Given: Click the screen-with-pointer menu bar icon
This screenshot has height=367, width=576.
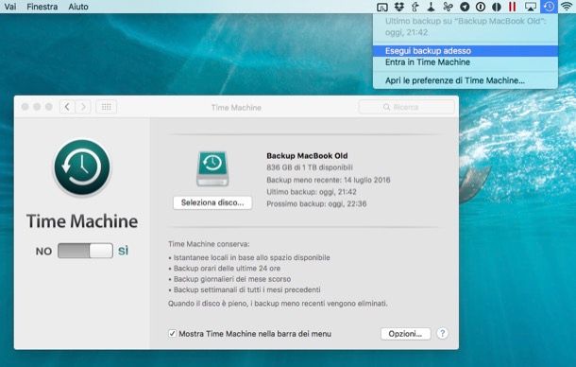Looking at the screenshot, I should (382, 7).
